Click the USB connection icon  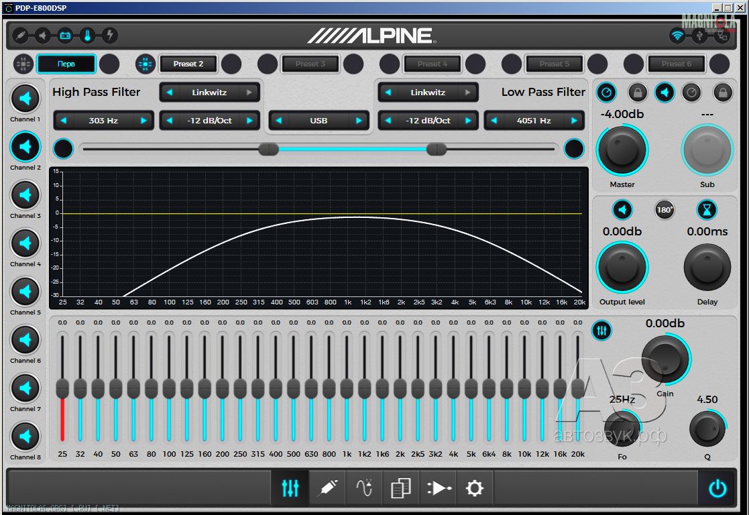[699, 36]
